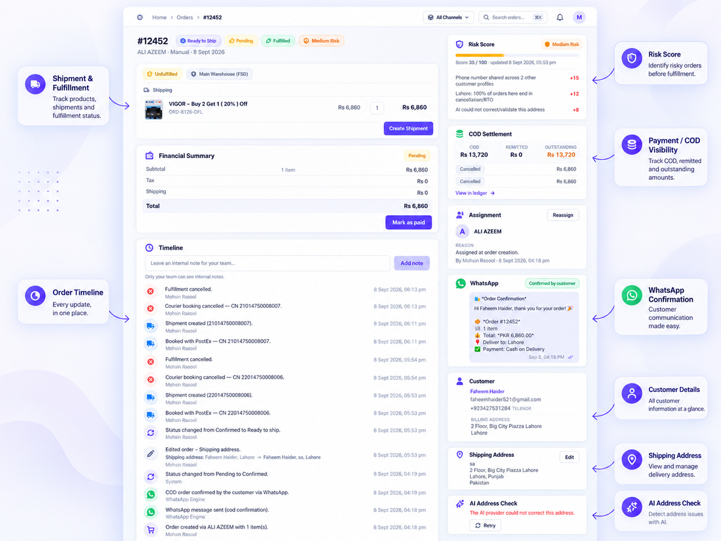
Task: Click the risk score progress bar
Action: coord(517,55)
